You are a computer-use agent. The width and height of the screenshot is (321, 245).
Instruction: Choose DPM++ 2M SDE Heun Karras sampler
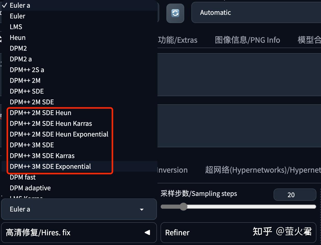[51, 123]
